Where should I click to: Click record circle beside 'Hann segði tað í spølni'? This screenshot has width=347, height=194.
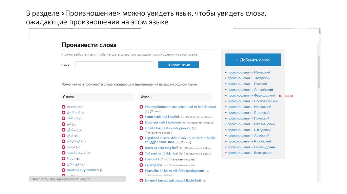point(141,117)
